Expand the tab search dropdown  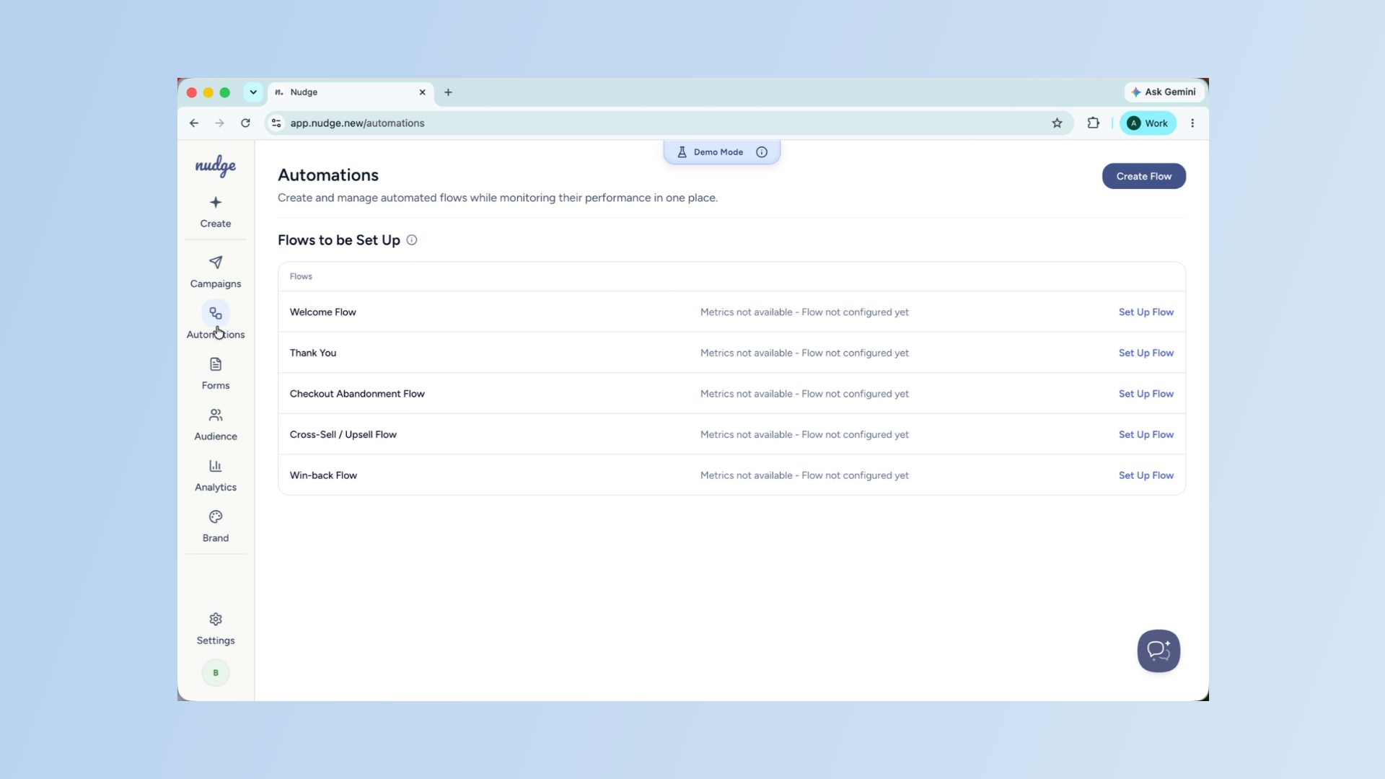[x=253, y=92]
